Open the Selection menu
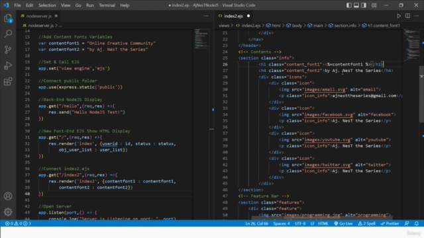 (x=47, y=5)
